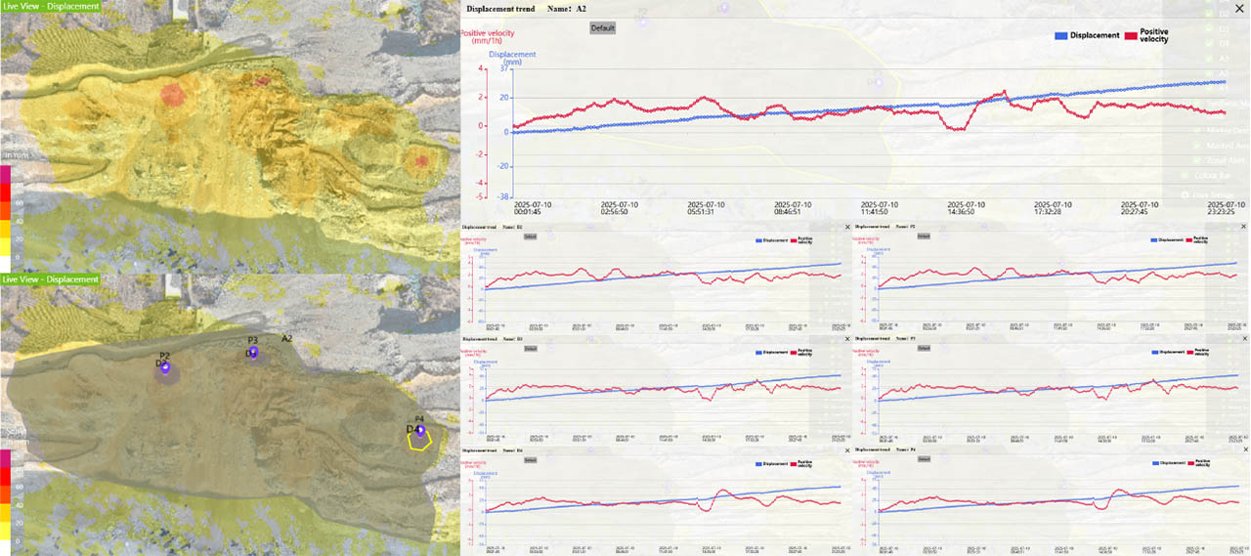Toggle Positive velocity series in A2 legend
This screenshot has height=556, width=1251.
point(1147,36)
